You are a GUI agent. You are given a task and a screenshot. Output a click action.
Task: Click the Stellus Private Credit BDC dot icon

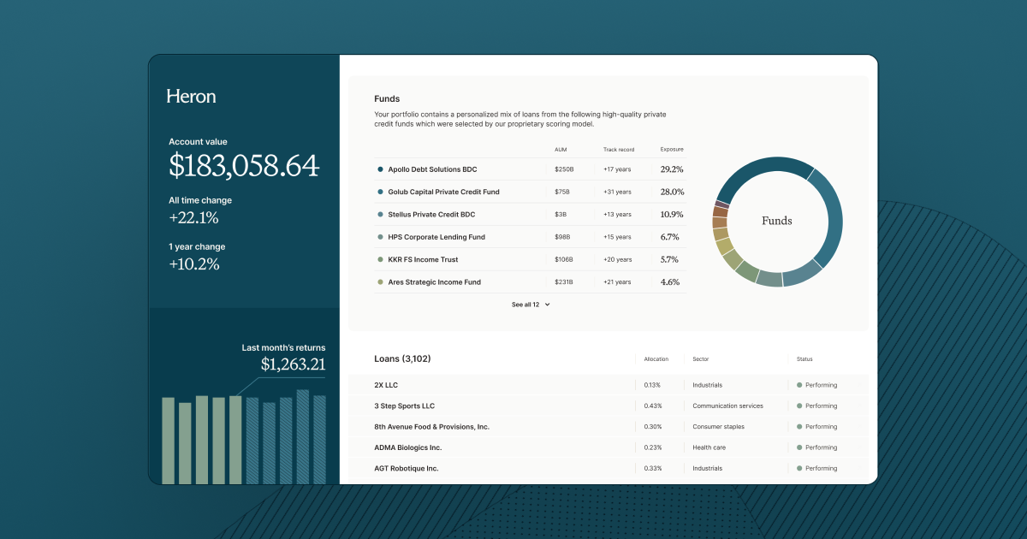(378, 214)
